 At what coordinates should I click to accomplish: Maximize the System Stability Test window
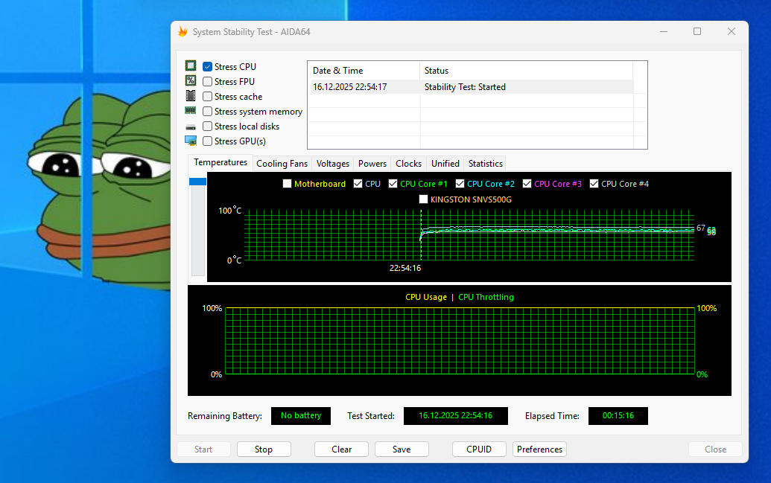pos(697,31)
